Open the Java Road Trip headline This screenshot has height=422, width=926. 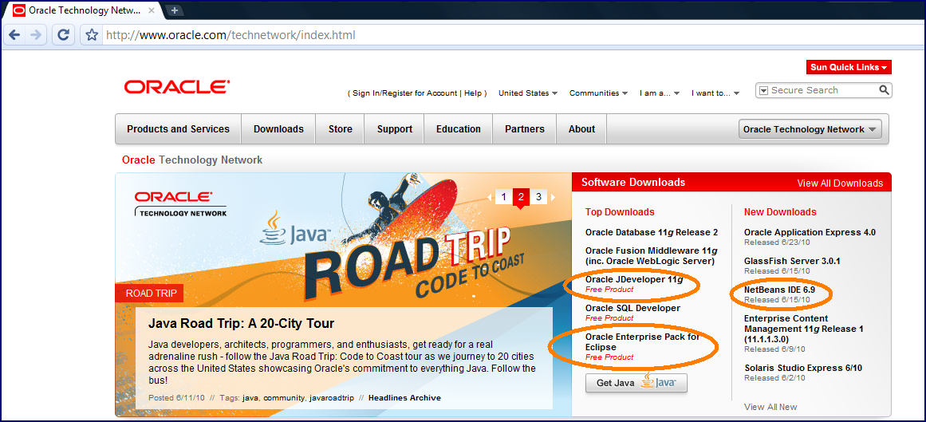pyautogui.click(x=241, y=323)
